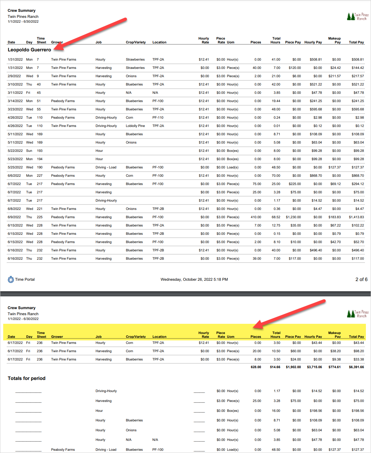The image size is (371, 453).
Task: Click the $9.38 makeup pay value
Action: [337, 360]
